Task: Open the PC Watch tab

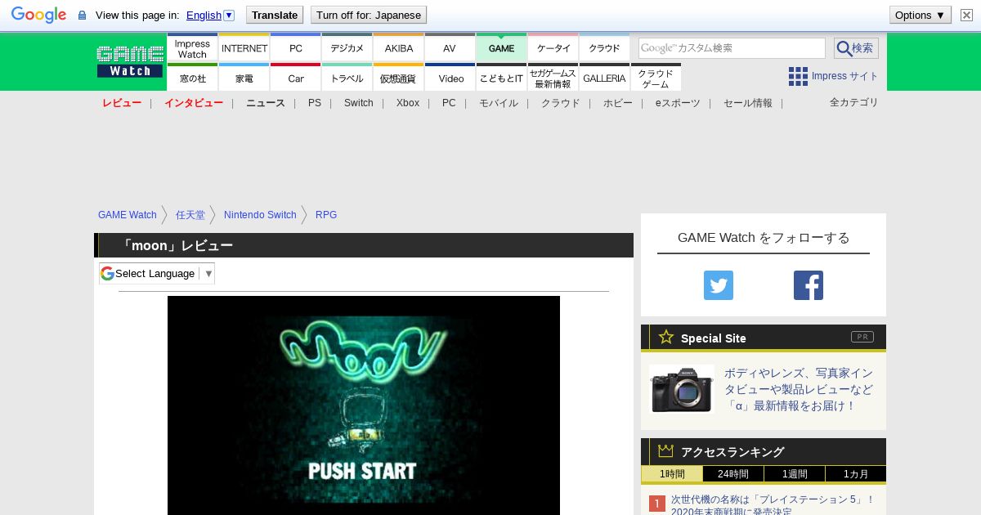Action: coord(295,47)
